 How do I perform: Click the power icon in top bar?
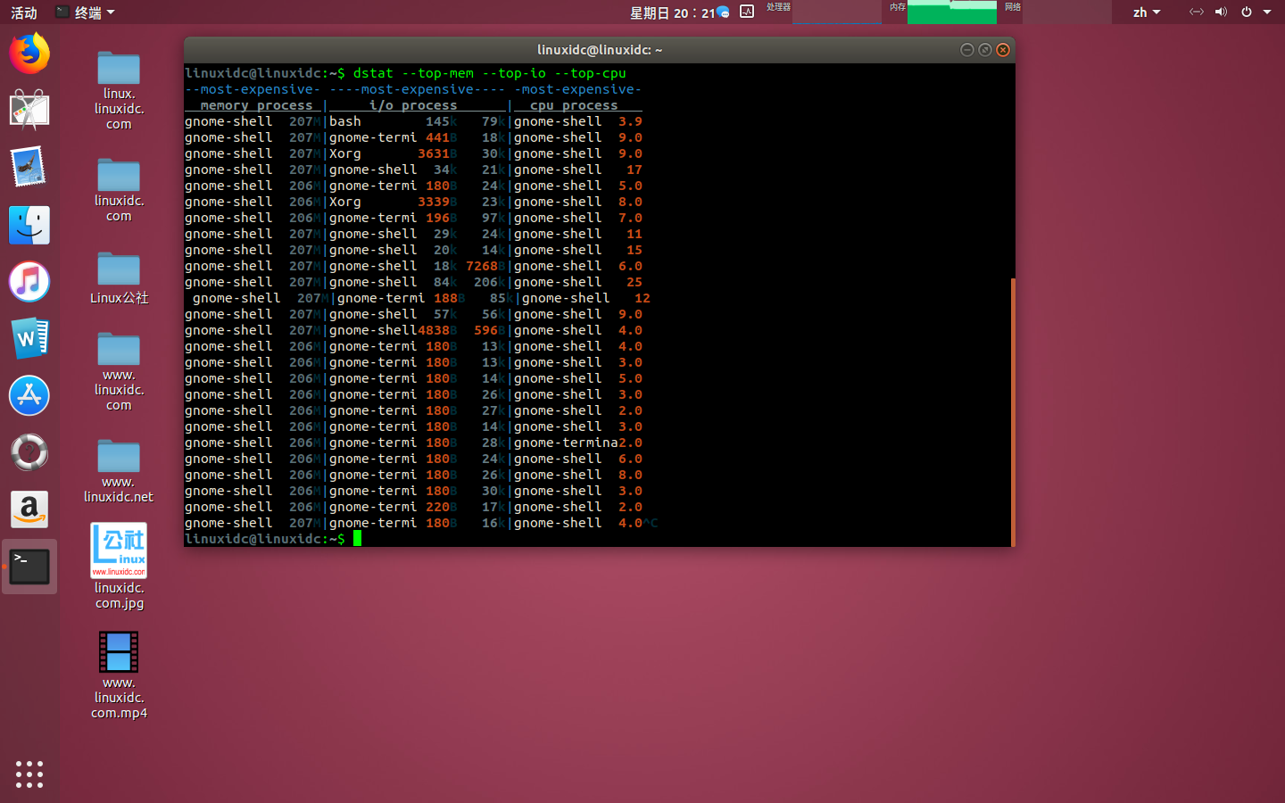1247,12
